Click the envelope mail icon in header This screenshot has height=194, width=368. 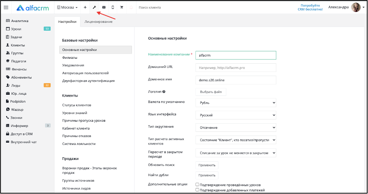point(104,7)
